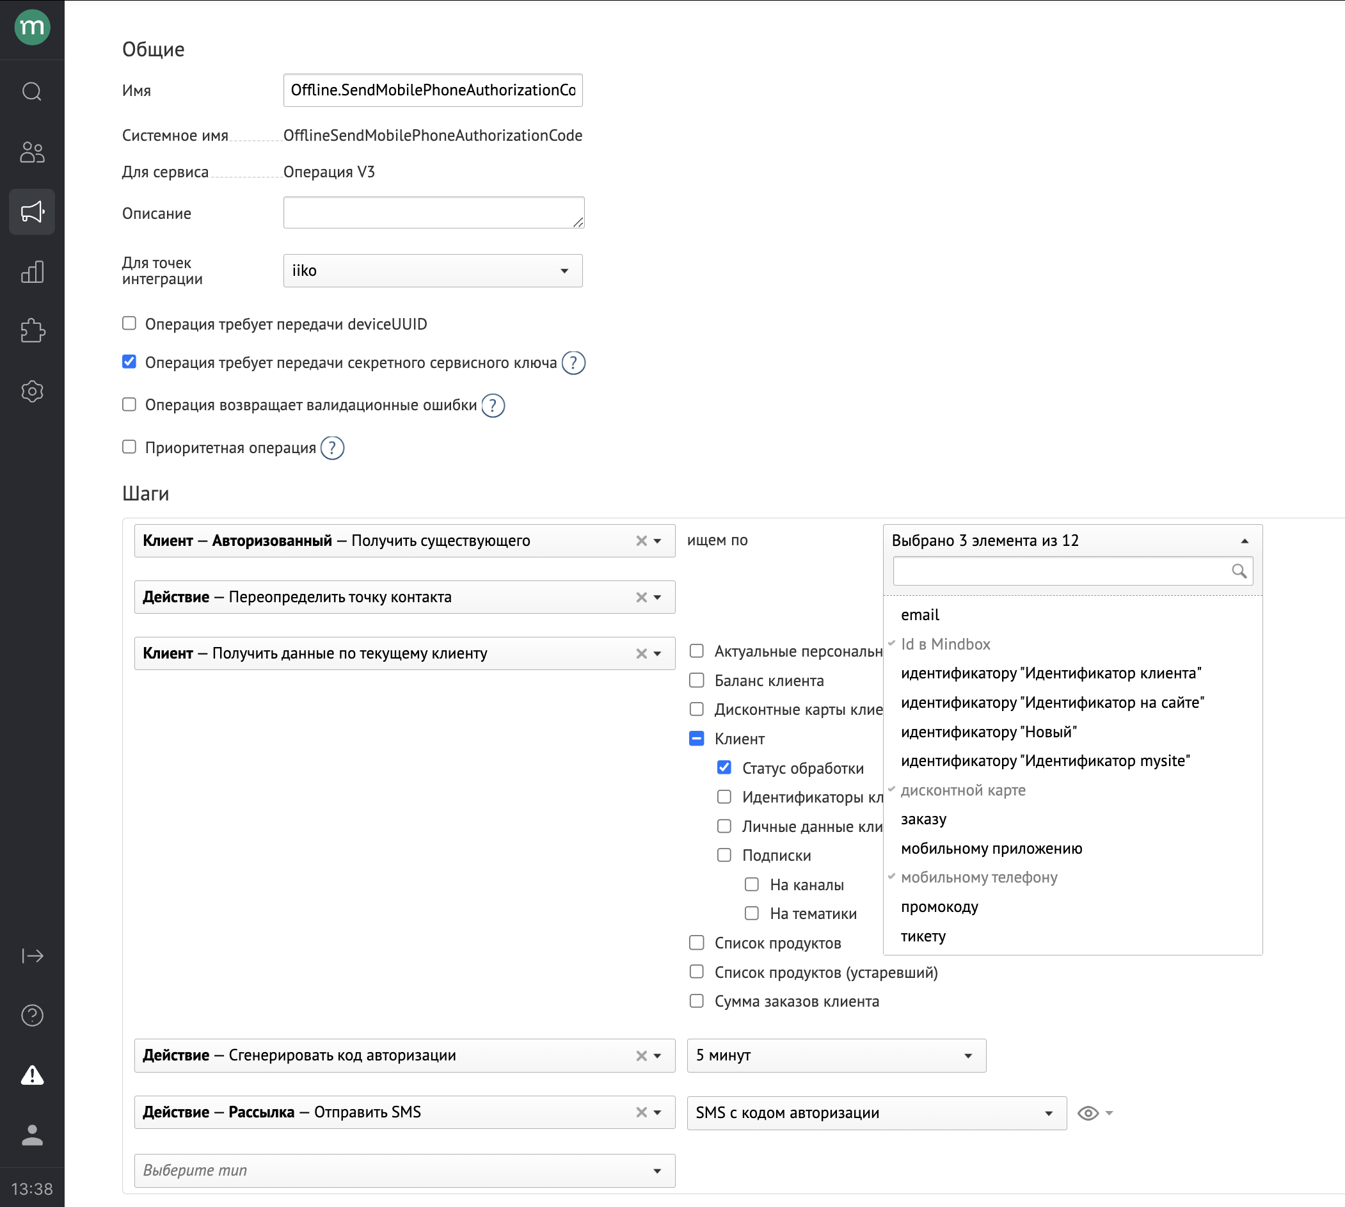Open 'SMS с кодом авторизации' template dropdown

coord(877,1113)
